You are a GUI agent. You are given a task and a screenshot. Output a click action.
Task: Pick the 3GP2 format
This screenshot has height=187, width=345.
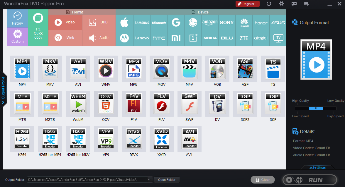pos(245,104)
